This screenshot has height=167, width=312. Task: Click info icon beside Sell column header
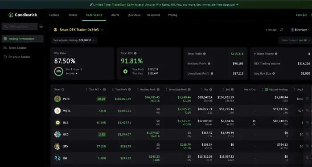coord(232,89)
